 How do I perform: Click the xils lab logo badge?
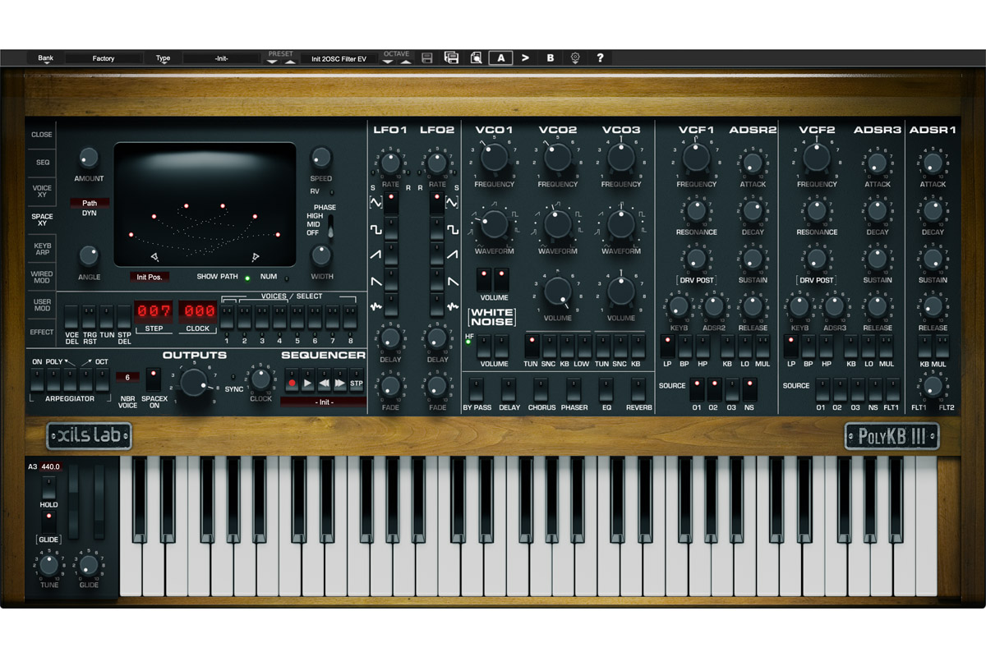point(89,436)
